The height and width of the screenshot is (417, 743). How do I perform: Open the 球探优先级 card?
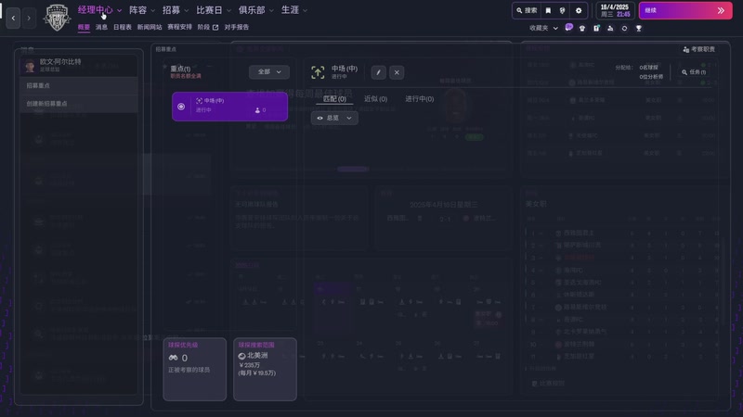[x=195, y=369]
